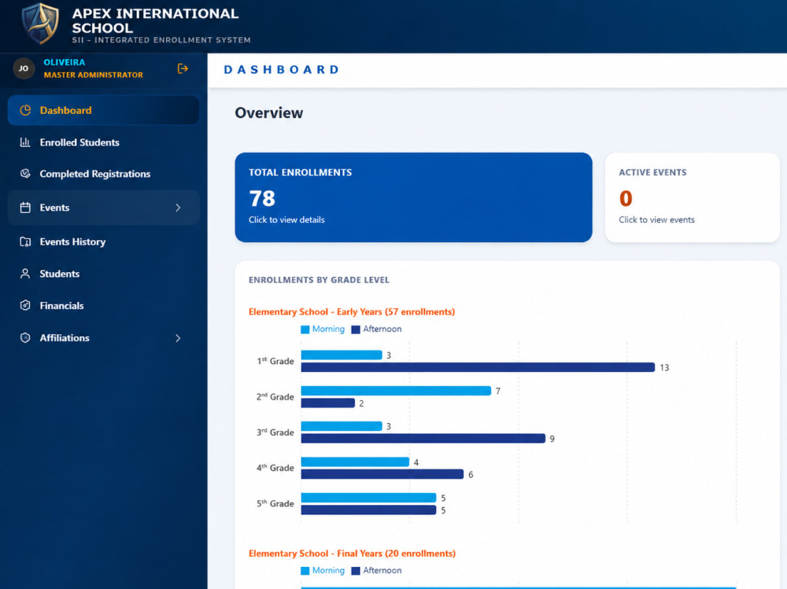Click the Dashboard pie chart icon

pyautogui.click(x=25, y=110)
